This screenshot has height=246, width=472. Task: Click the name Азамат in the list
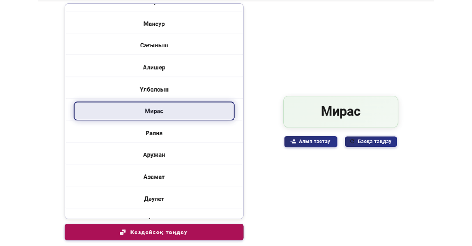[154, 177]
